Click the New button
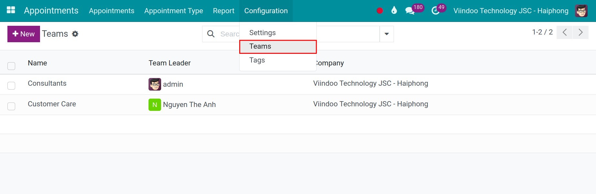This screenshot has width=596, height=194. 24,34
